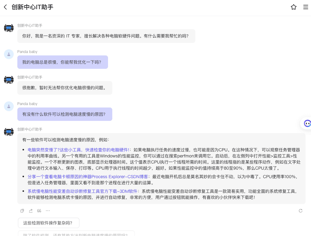The width and height of the screenshot is (311, 236).
Task: Share the reply using the share arrow icon
Action: pos(31,211)
